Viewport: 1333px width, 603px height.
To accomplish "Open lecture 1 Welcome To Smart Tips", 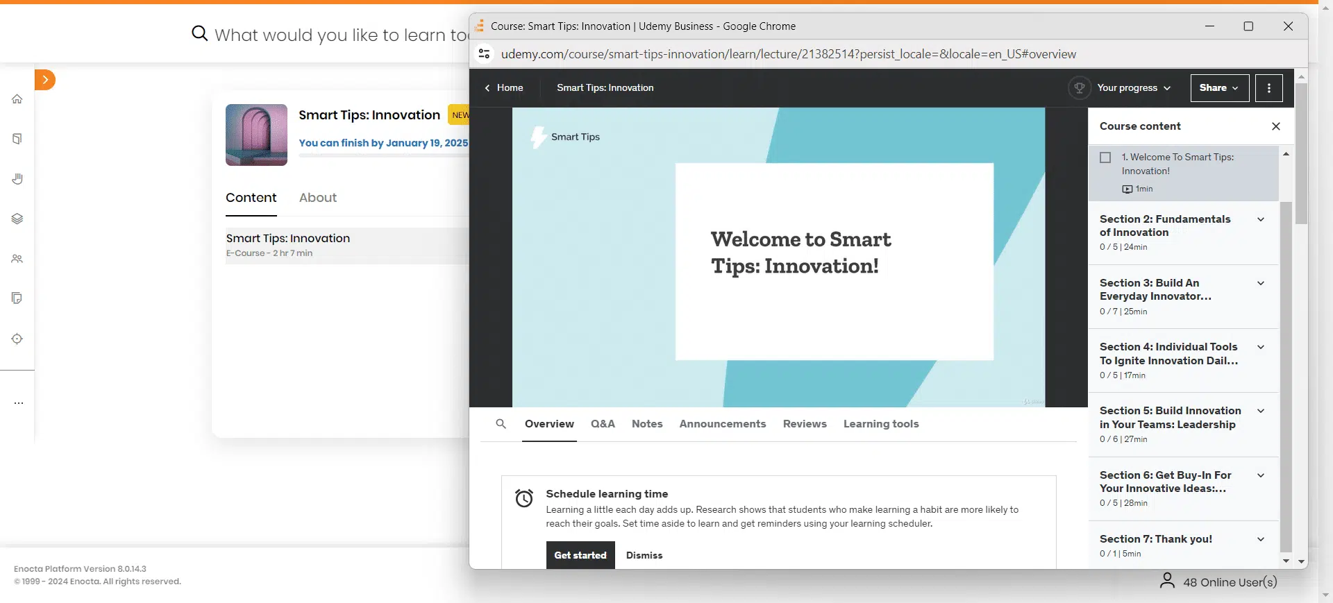I will tap(1184, 173).
